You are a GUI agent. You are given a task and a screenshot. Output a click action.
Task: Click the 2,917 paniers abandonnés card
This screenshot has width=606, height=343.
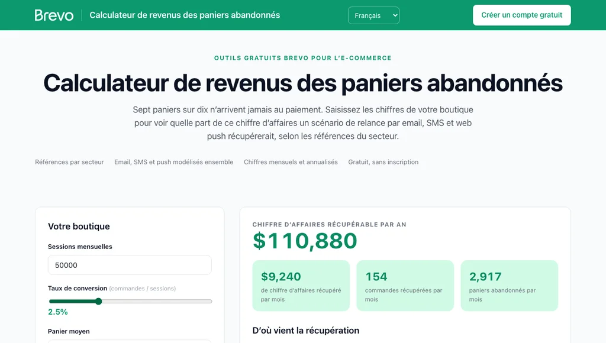tap(510, 286)
